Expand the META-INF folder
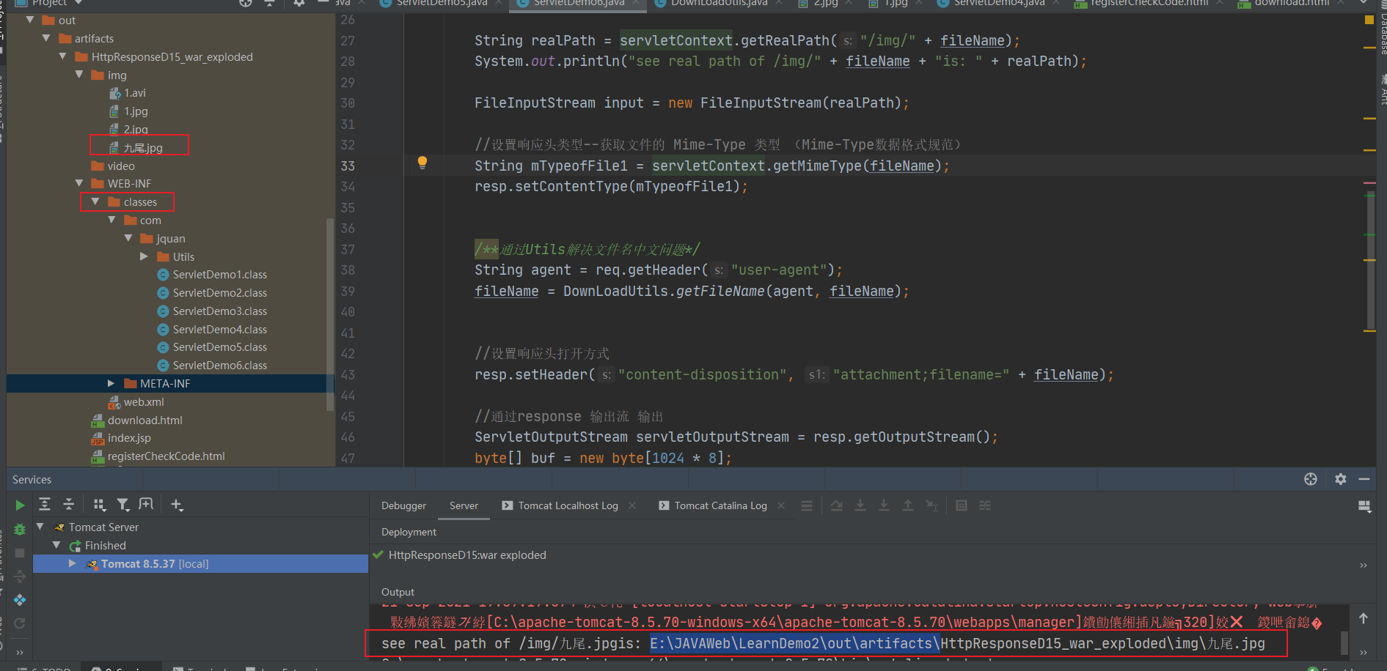Image resolution: width=1387 pixels, height=671 pixels. pyautogui.click(x=111, y=383)
